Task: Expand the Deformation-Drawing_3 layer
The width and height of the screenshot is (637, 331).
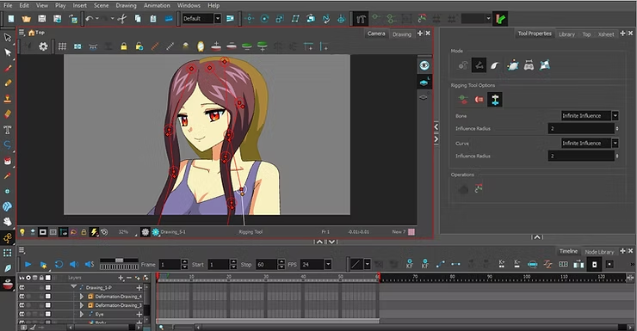Action: coord(82,305)
